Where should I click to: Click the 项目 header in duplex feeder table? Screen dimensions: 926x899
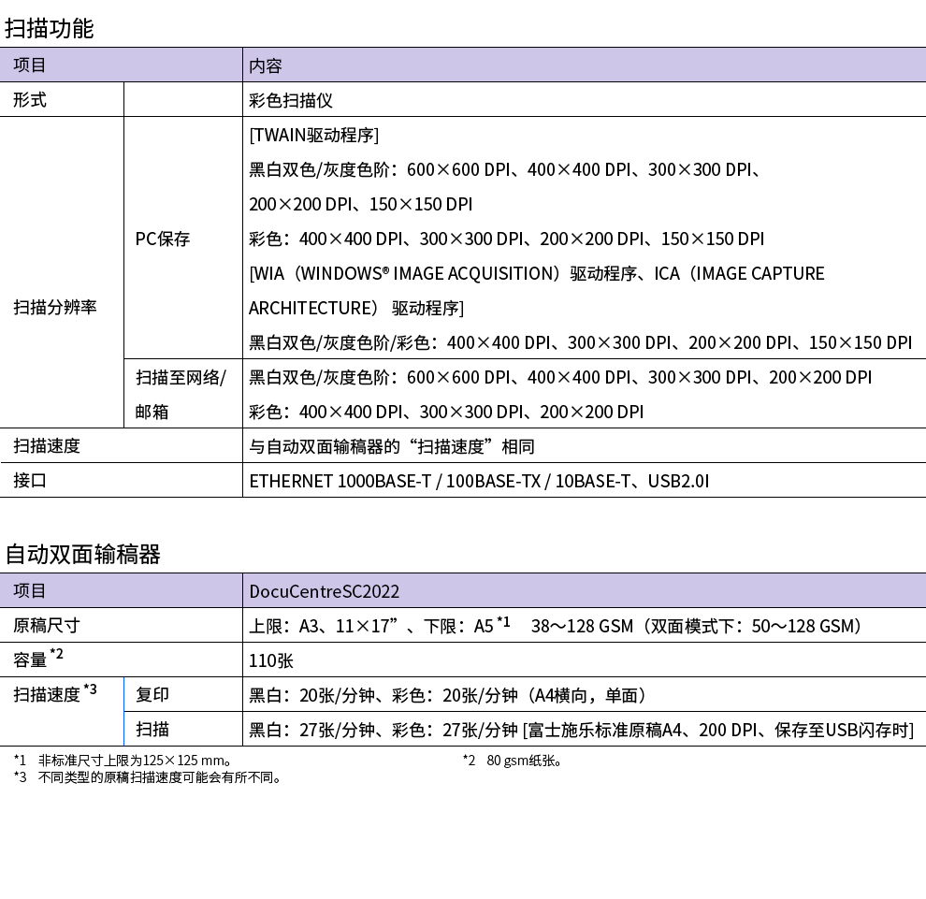click(x=30, y=590)
